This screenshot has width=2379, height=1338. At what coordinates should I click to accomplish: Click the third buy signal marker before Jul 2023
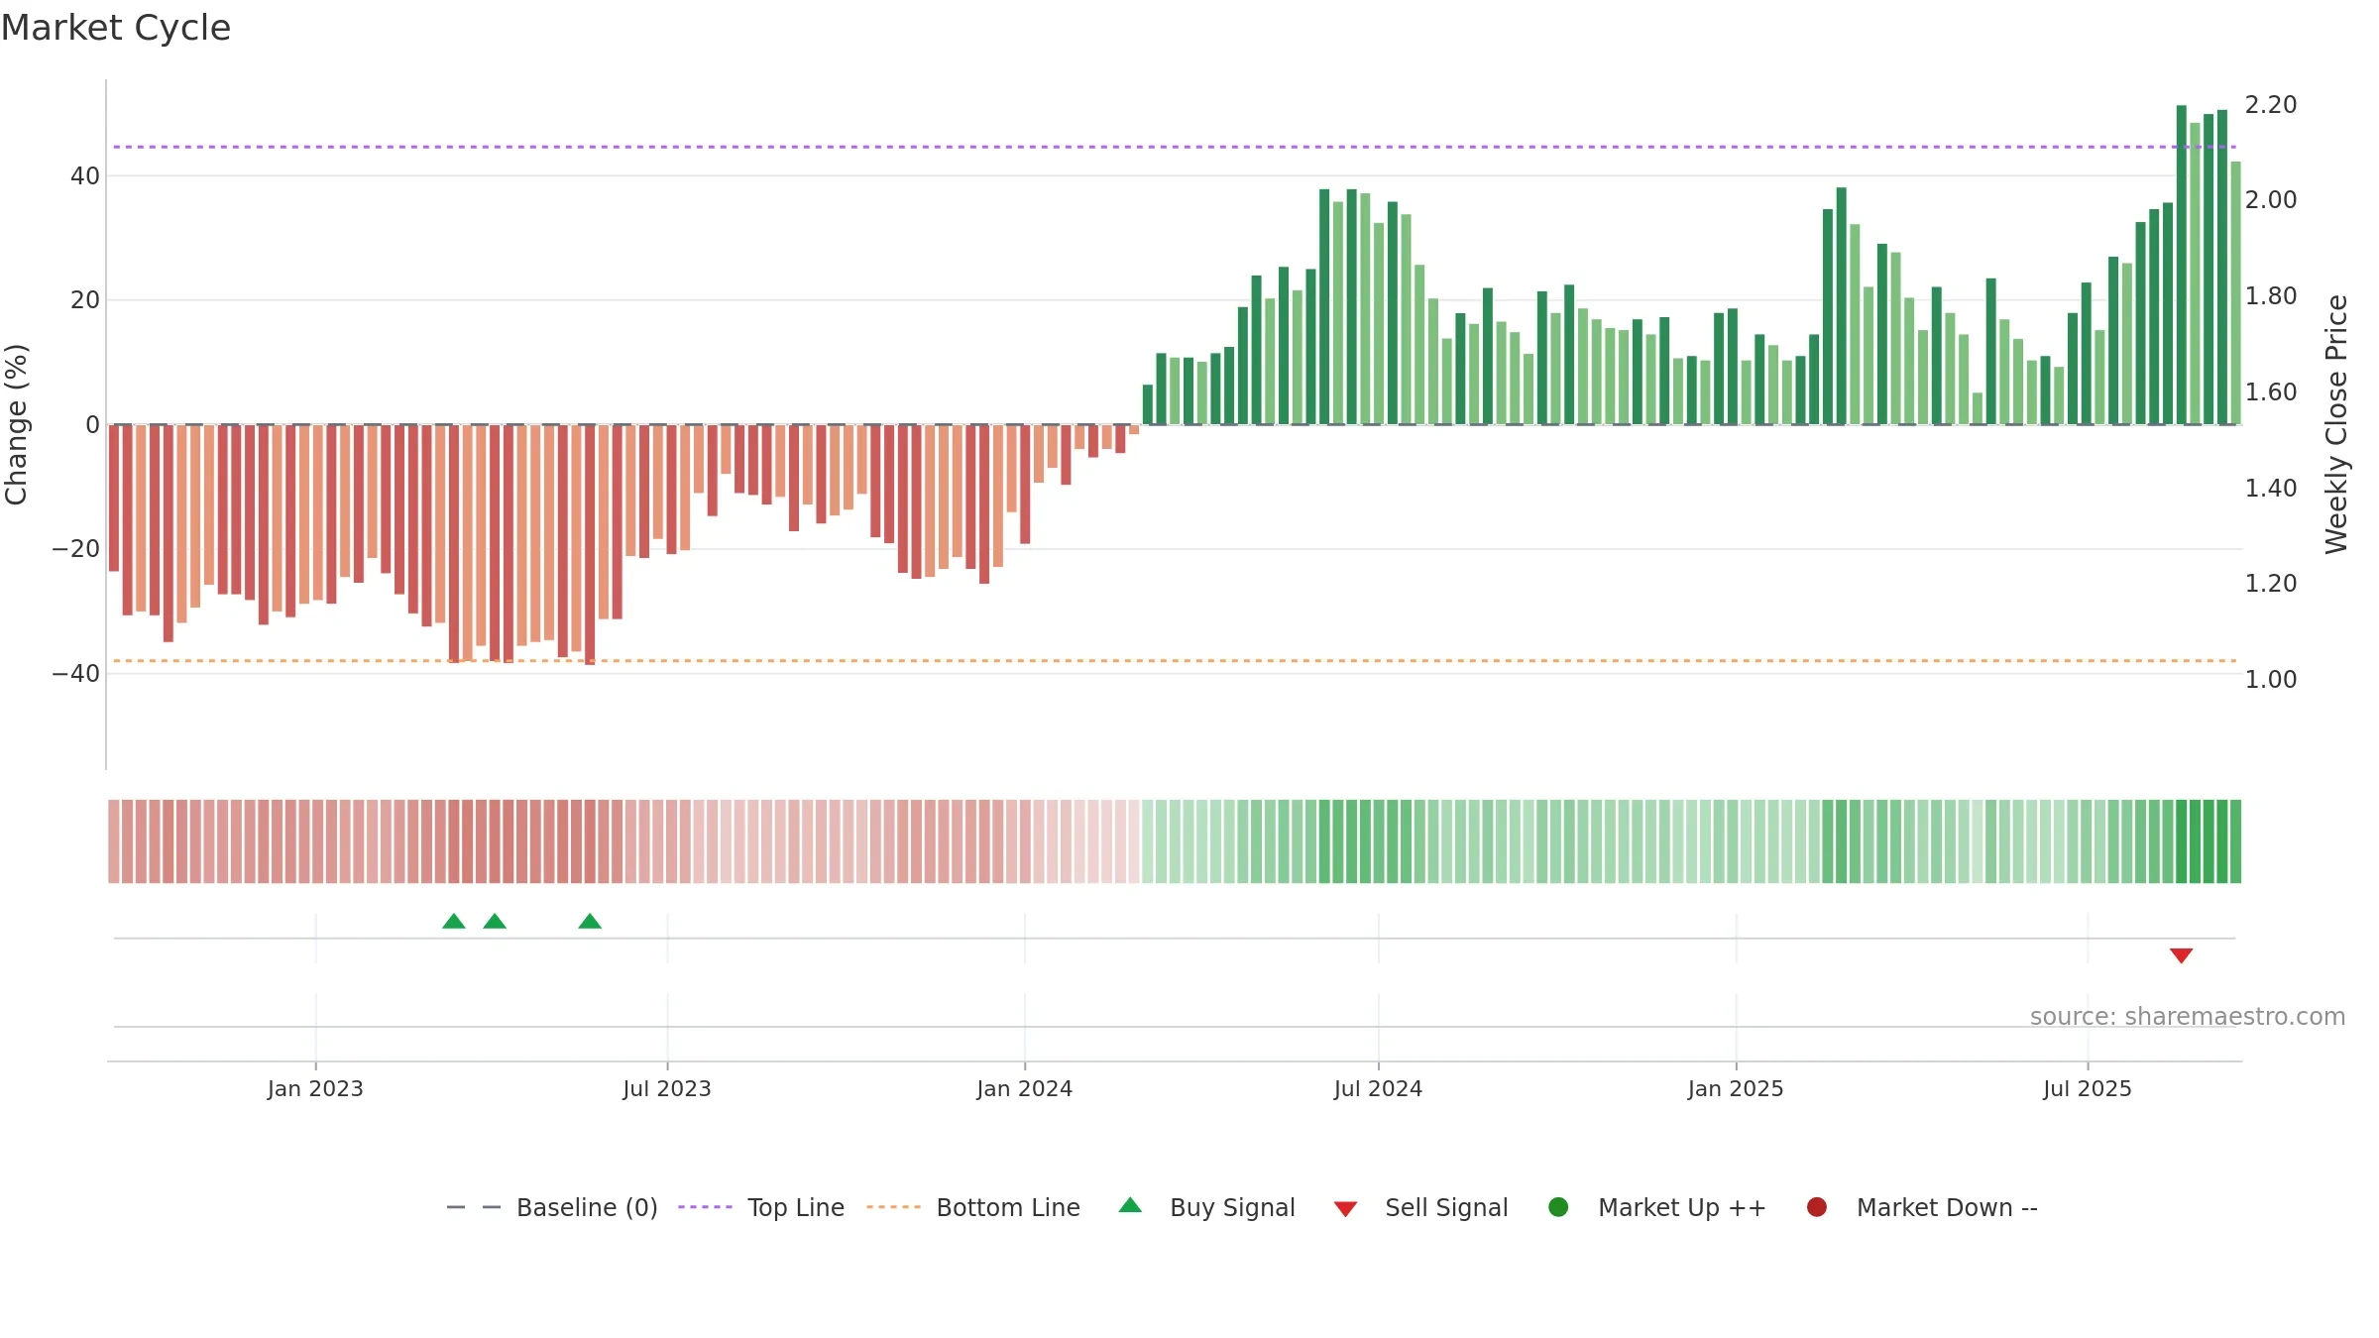[590, 922]
